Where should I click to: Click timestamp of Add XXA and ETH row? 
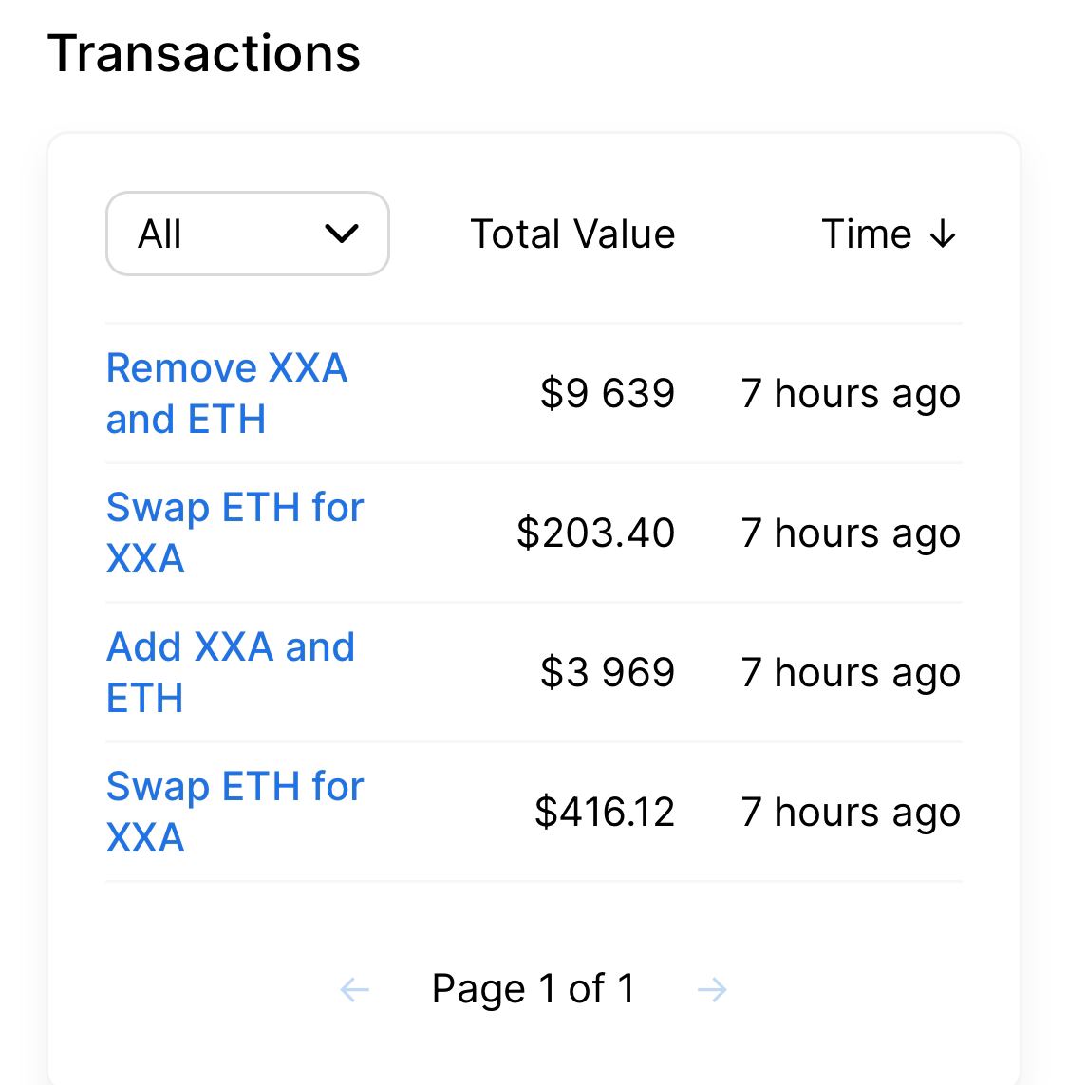coord(851,672)
